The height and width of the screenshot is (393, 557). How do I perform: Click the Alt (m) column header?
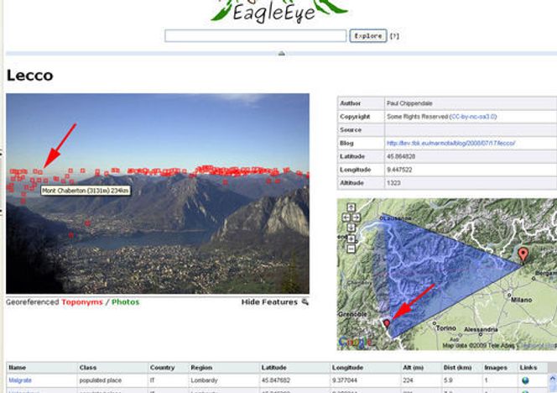point(413,368)
